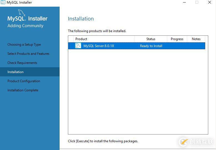Screen dimensions: 216x150
Task: Select the Installation step in sidebar
Action: point(30,72)
